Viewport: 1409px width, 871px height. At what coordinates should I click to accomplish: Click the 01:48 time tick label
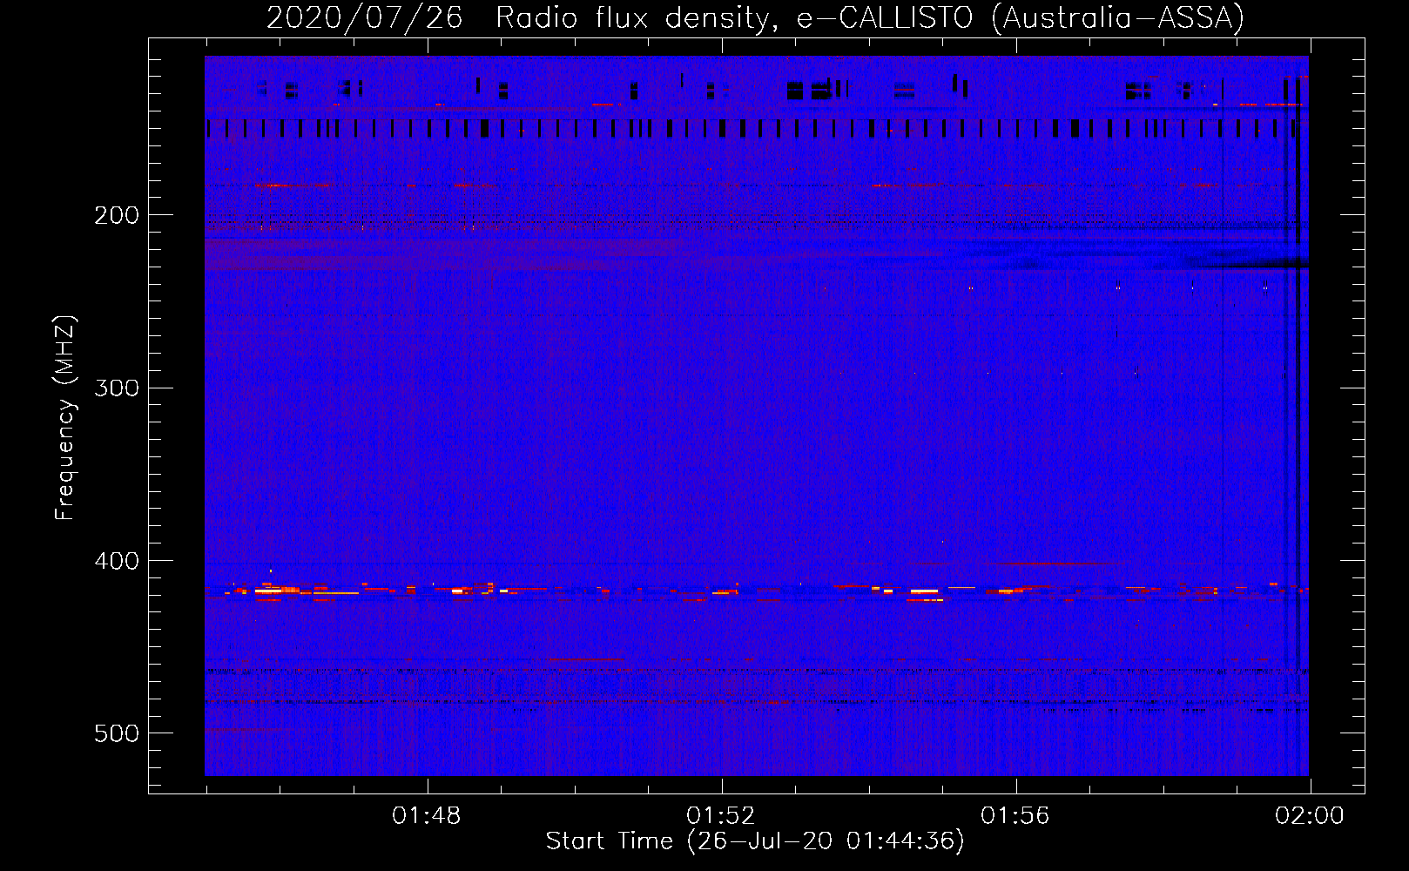click(x=427, y=816)
